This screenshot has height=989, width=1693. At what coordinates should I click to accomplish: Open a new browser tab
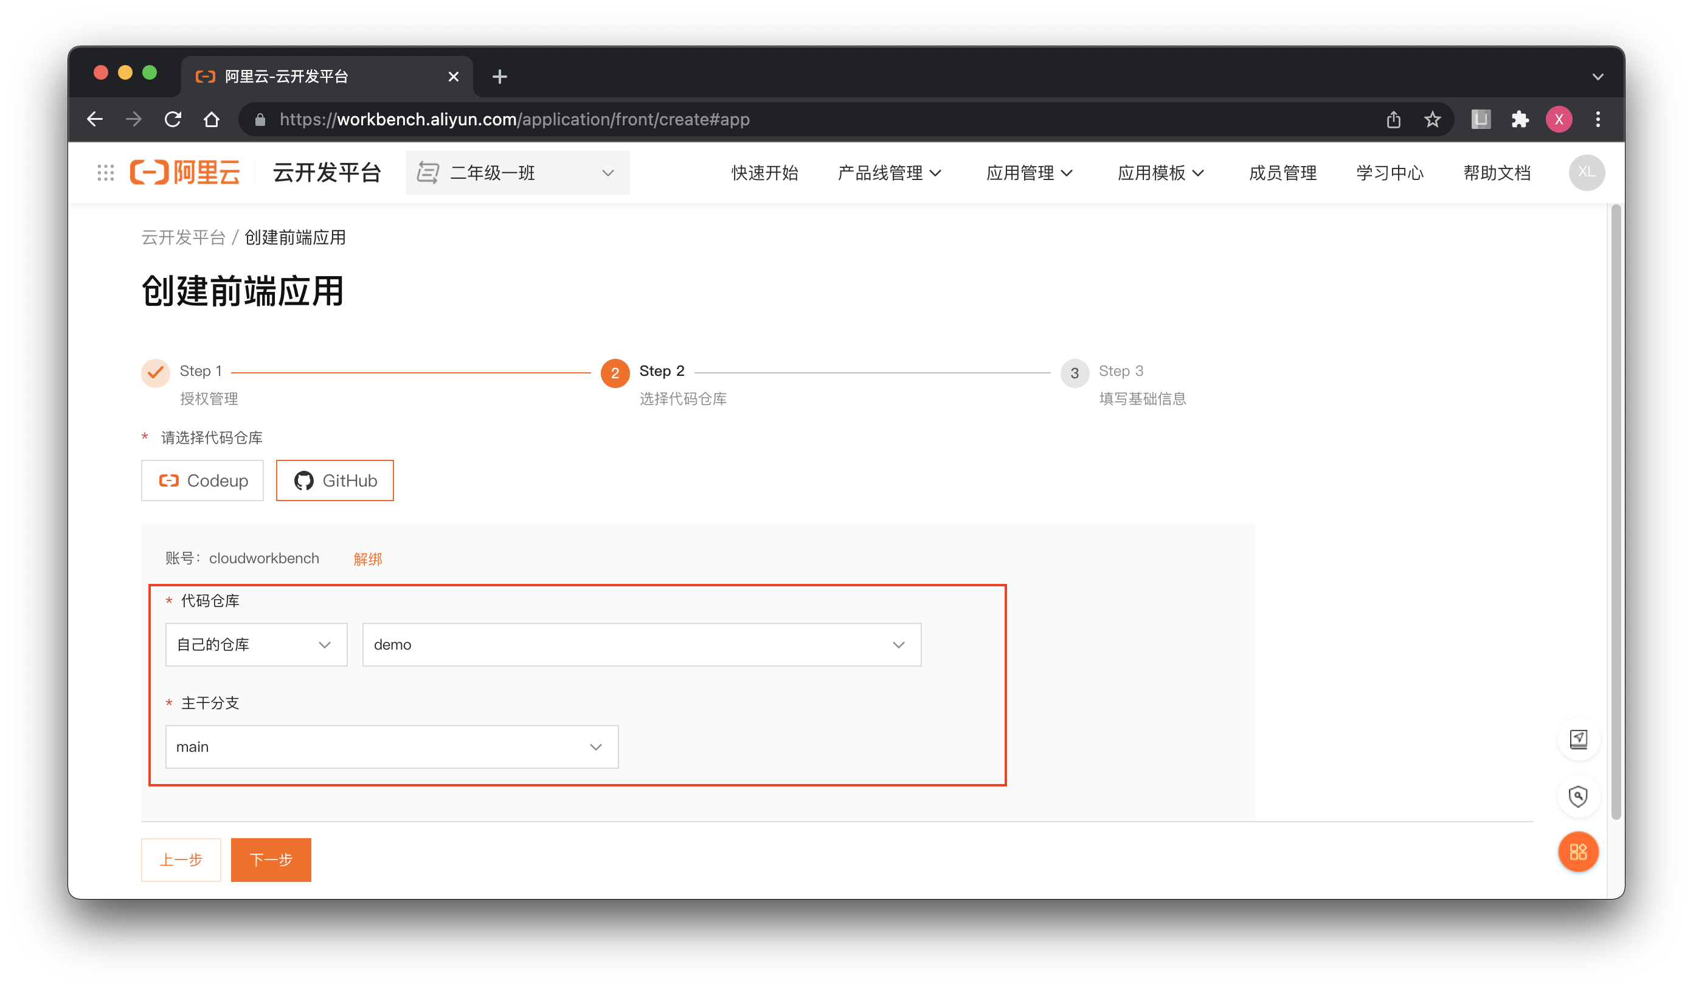[x=499, y=77]
